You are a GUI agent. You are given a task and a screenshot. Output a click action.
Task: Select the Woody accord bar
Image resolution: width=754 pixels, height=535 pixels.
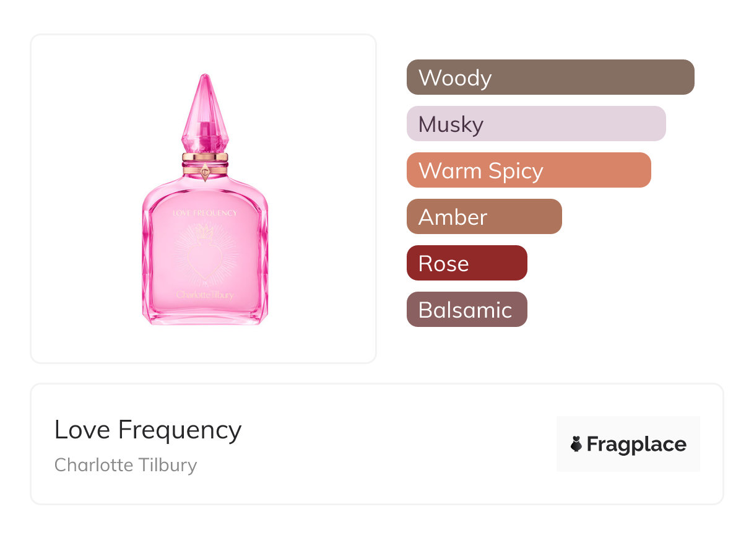point(550,77)
